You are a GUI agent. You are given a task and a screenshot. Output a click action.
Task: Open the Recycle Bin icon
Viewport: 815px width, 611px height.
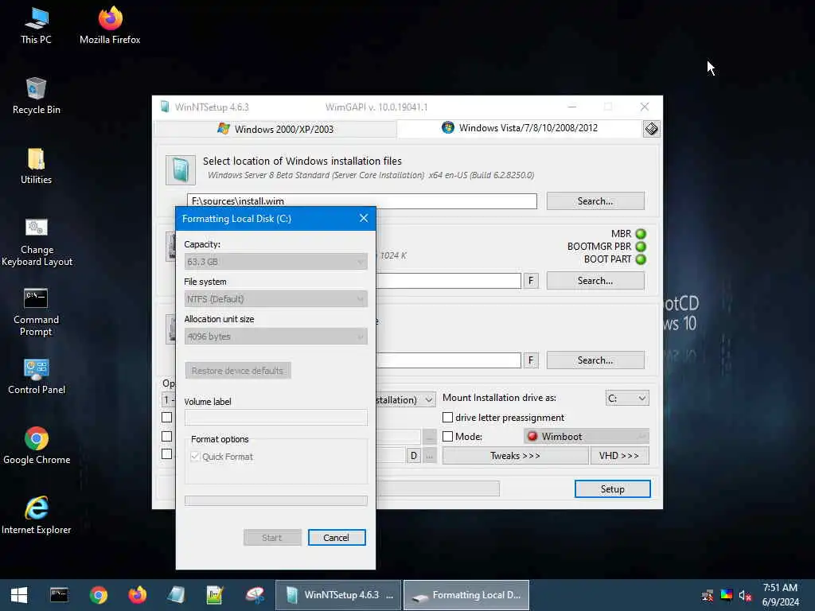click(x=36, y=96)
